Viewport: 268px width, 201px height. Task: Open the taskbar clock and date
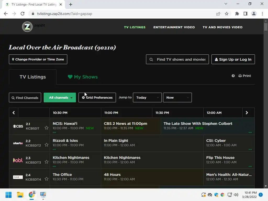coord(249,195)
